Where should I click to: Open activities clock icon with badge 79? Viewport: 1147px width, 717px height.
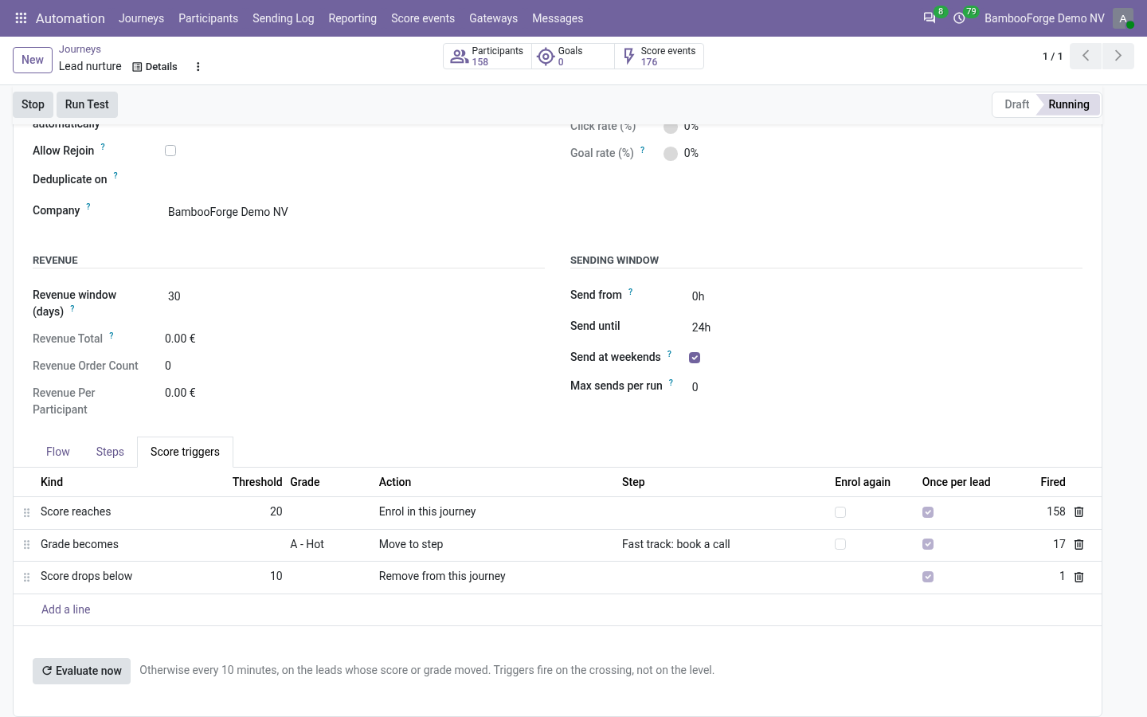[x=960, y=18]
